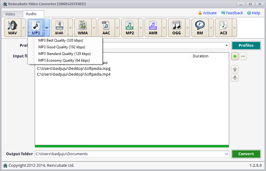Remove file with the minus icon
The height and width of the screenshot is (171, 266).
pos(243,56)
